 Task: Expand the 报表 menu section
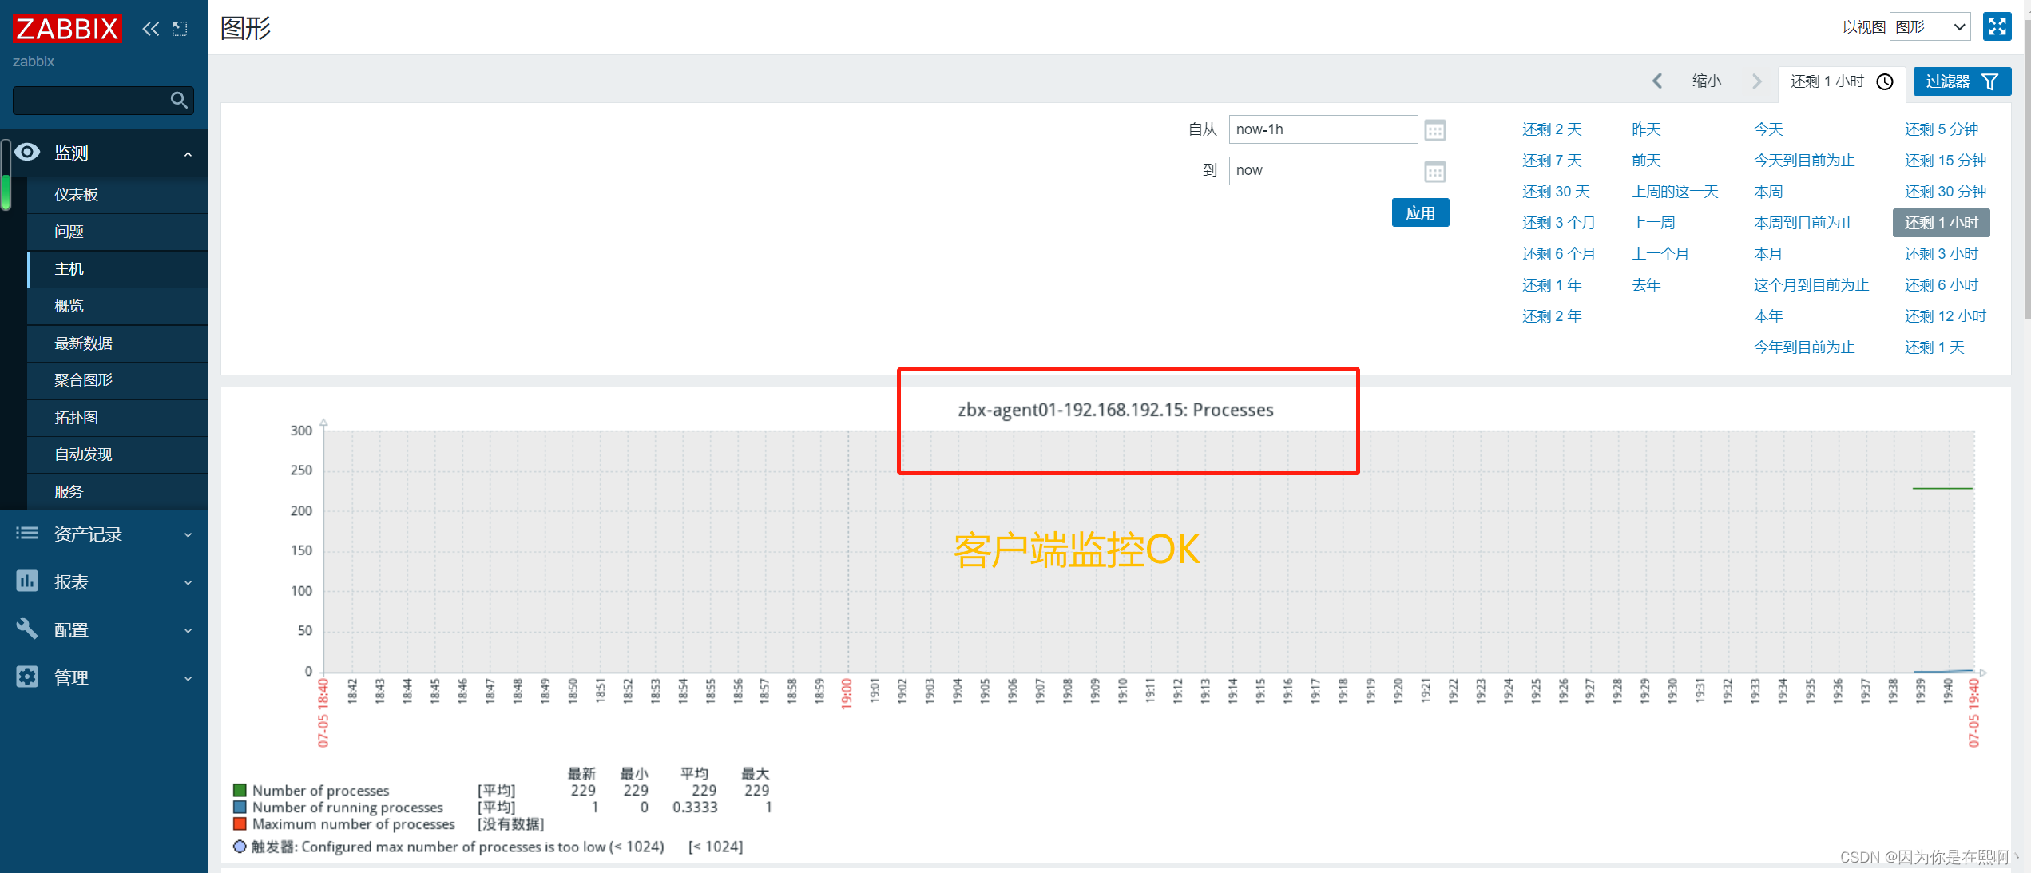click(x=188, y=583)
